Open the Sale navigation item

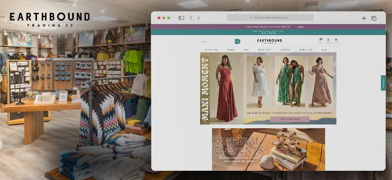click(324, 50)
